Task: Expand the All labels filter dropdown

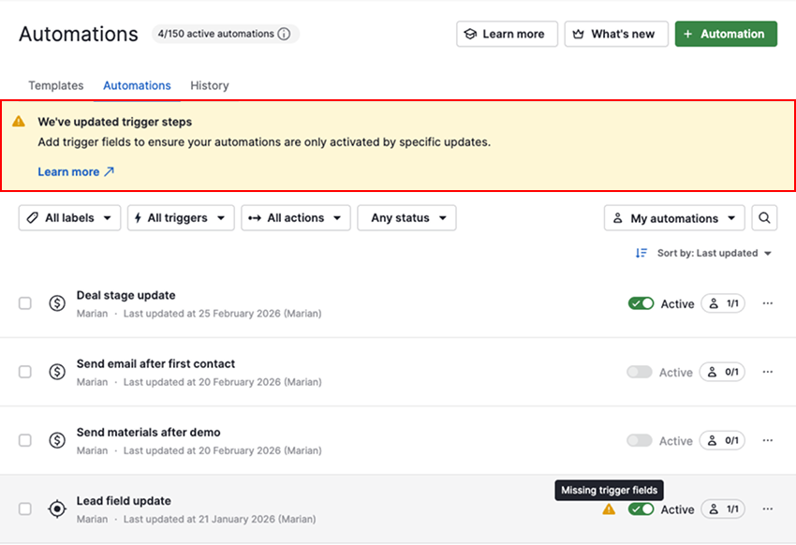Action: [69, 218]
